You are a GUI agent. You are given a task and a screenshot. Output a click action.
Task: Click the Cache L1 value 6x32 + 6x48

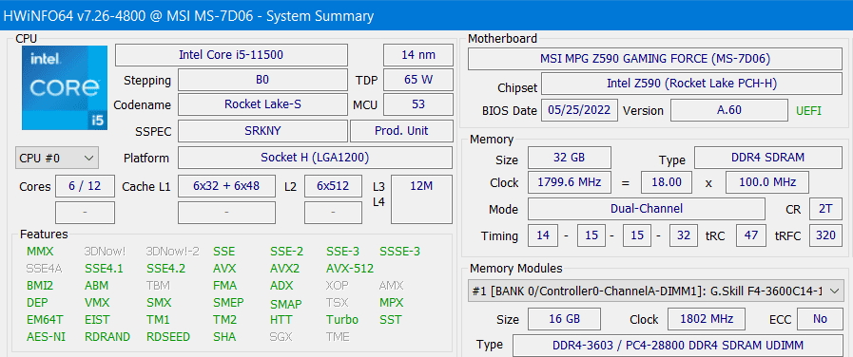pos(226,186)
